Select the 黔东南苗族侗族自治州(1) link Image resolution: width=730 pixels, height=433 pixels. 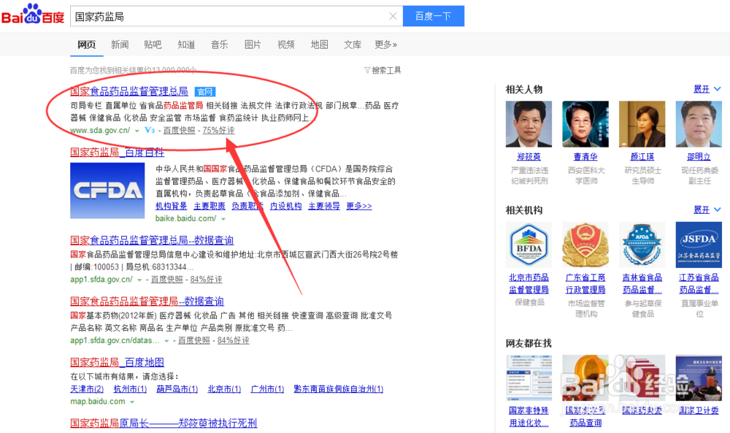pyautogui.click(x=339, y=388)
